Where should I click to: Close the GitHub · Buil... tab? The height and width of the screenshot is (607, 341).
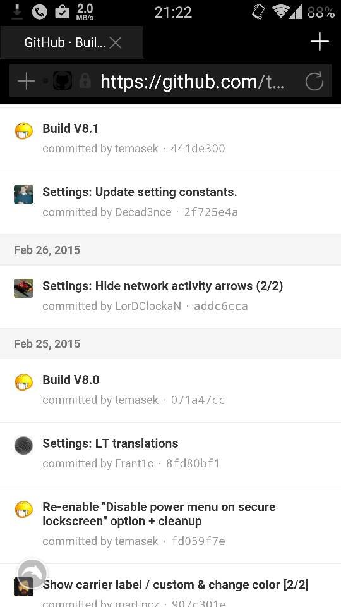click(115, 42)
